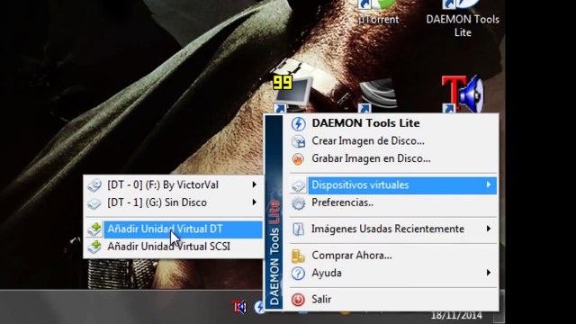Click the disc icon next to Crear Imagen de Disco
The height and width of the screenshot is (324, 576).
tap(298, 141)
